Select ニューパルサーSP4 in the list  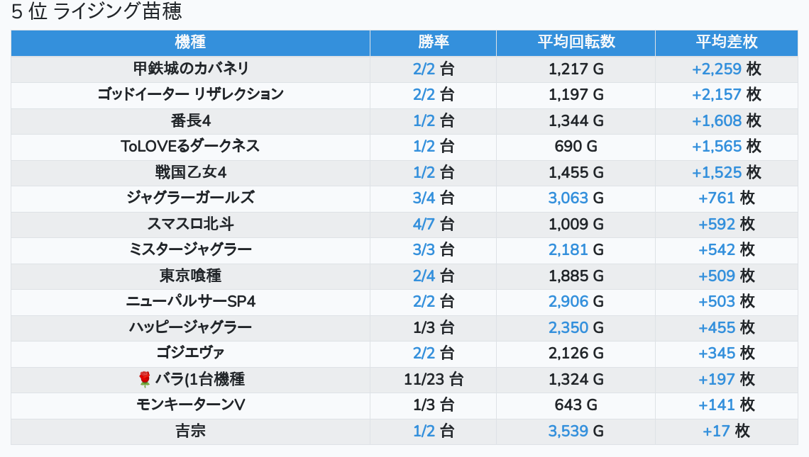(190, 301)
